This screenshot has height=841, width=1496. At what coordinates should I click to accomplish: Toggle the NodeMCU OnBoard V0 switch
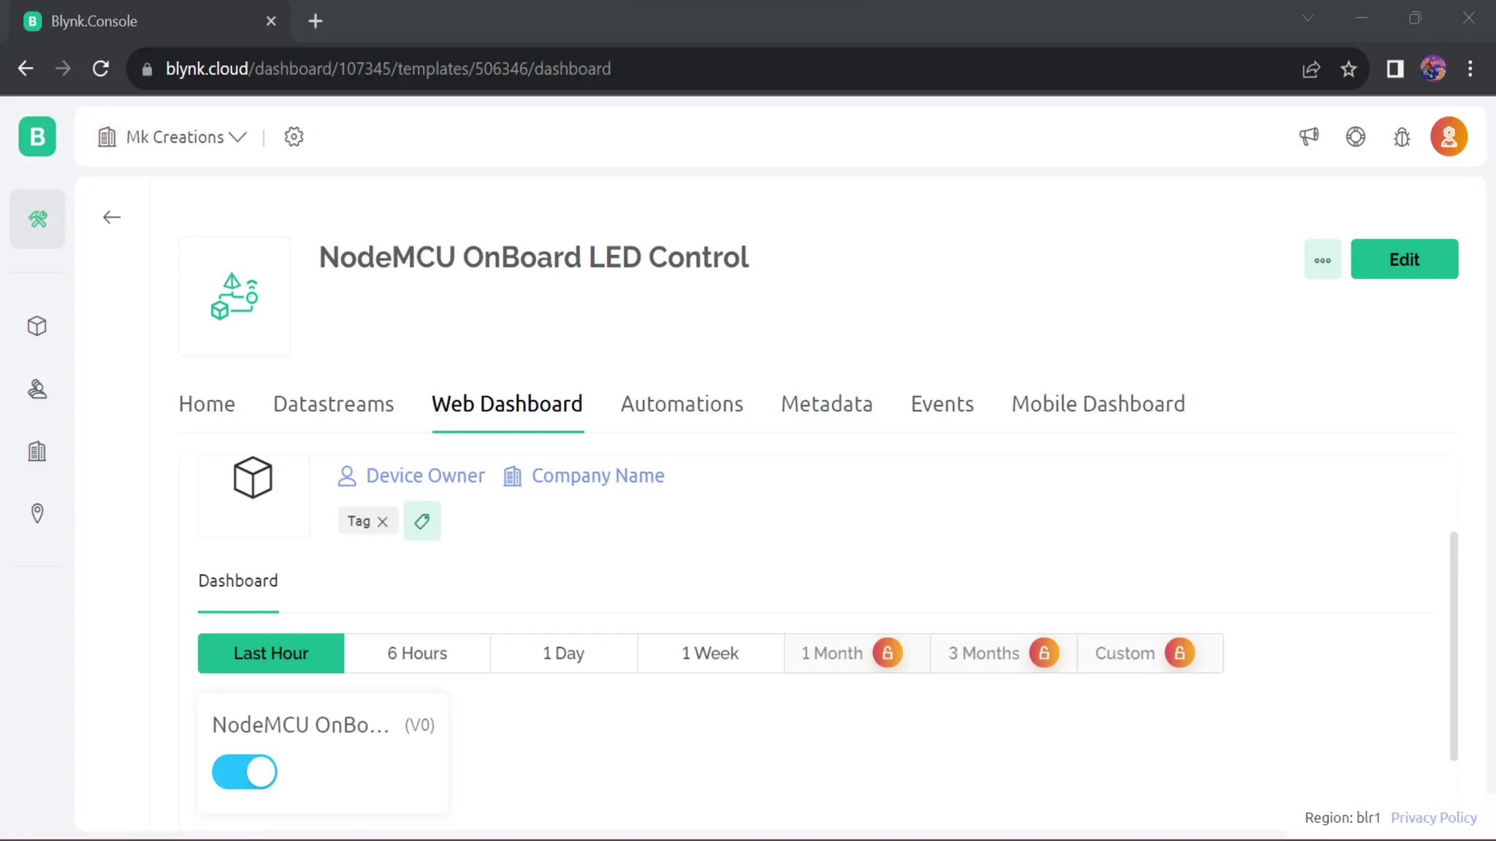(x=245, y=772)
